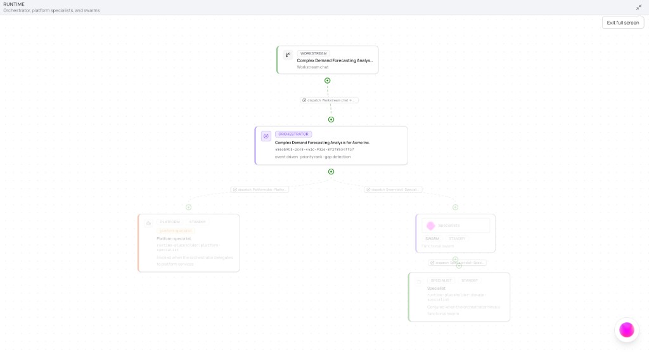This screenshot has width=649, height=352.
Task: Click the 'Functional swarm' caption
Action: [437, 246]
